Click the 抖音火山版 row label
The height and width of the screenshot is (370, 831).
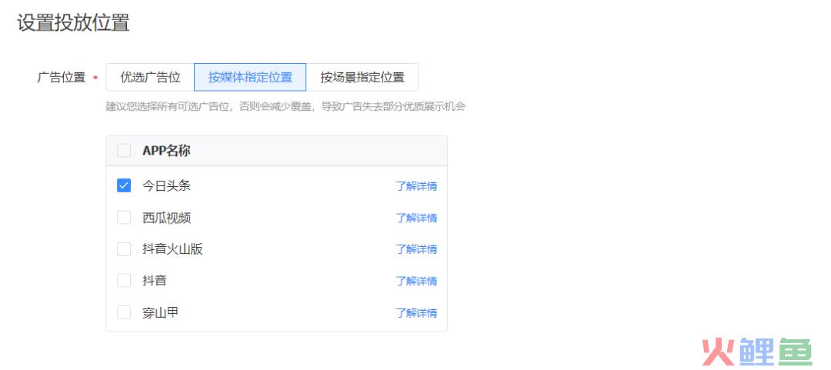[172, 249]
